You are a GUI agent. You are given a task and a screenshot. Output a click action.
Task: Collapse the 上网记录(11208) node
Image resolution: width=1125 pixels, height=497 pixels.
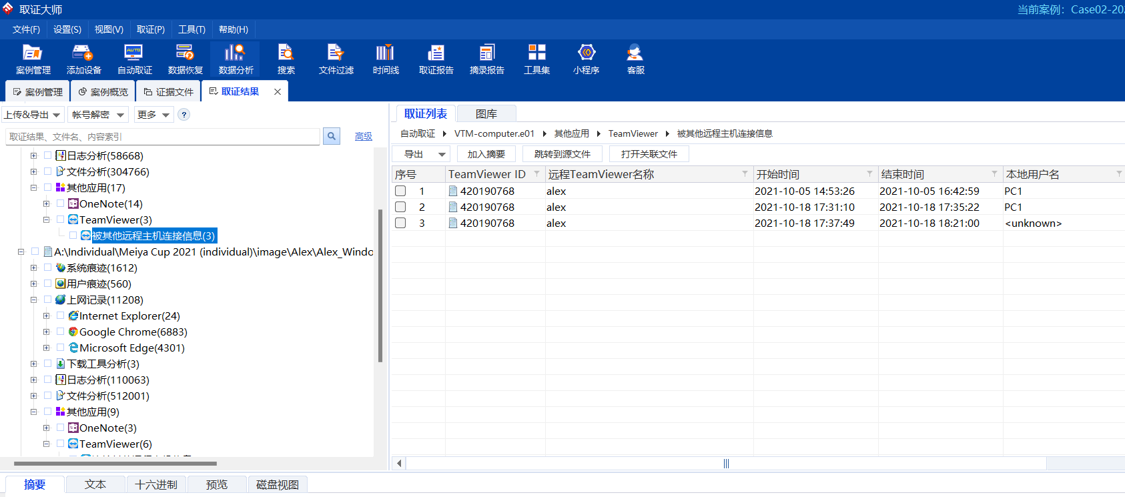33,300
